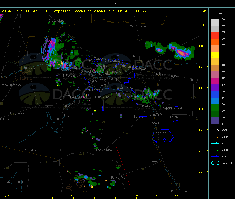The height and width of the screenshot is (199, 235).
Task: Click the 'S_Rosas' map label
Action: [x=105, y=84]
